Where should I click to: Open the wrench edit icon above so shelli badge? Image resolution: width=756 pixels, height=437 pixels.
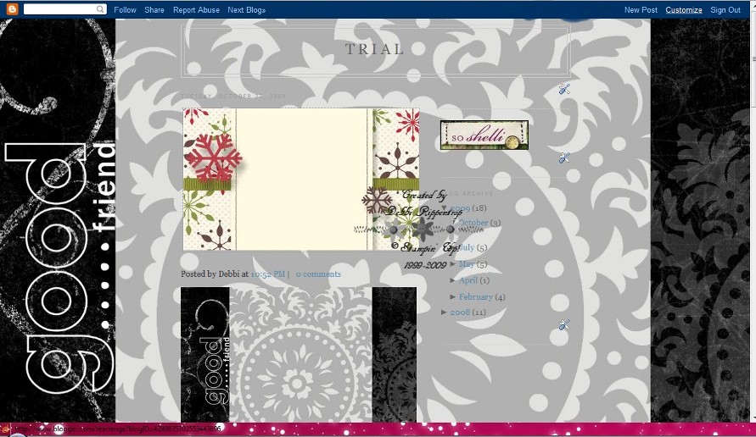(564, 89)
